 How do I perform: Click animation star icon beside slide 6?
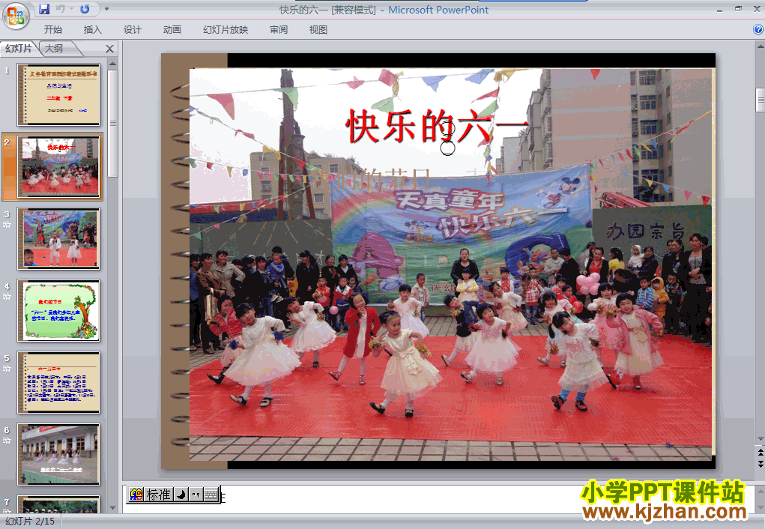click(7, 440)
